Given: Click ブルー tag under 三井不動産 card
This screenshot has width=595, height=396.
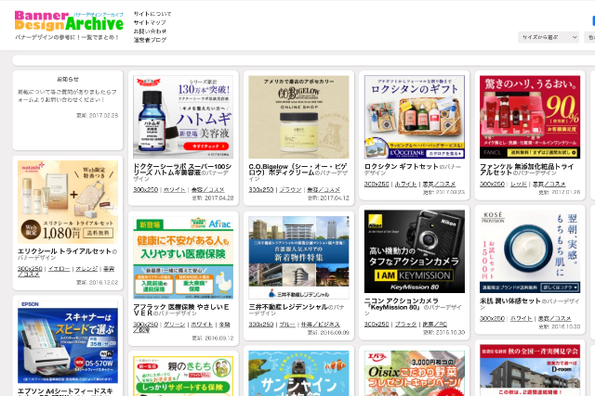Looking at the screenshot, I should click(x=287, y=324).
